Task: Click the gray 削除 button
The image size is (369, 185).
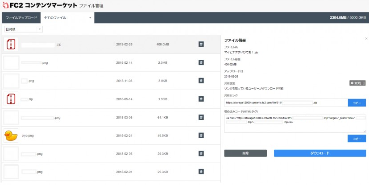Action: (x=245, y=153)
